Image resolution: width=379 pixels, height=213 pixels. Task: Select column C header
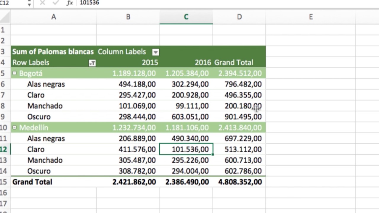pyautogui.click(x=186, y=17)
